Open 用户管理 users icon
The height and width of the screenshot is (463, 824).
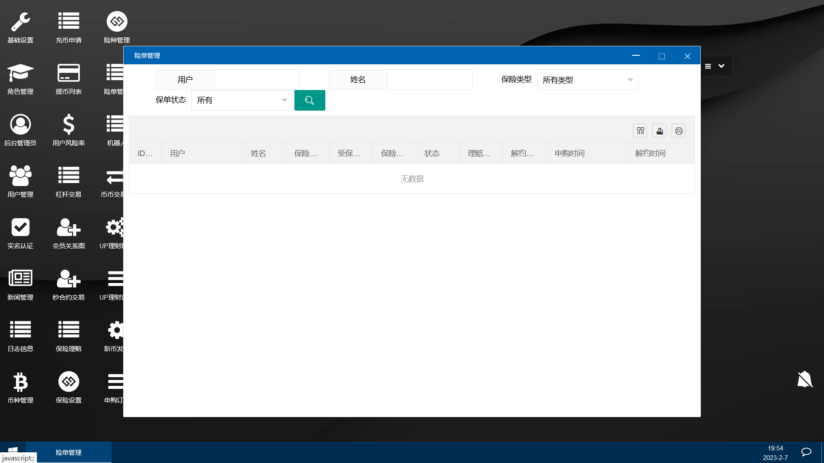[20, 176]
